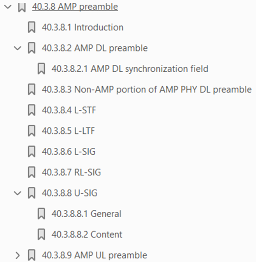Jump to Non-AMP portion of AMP PHY DL preamble
Image resolution: width=256 pixels, height=262 pixels.
(147, 90)
